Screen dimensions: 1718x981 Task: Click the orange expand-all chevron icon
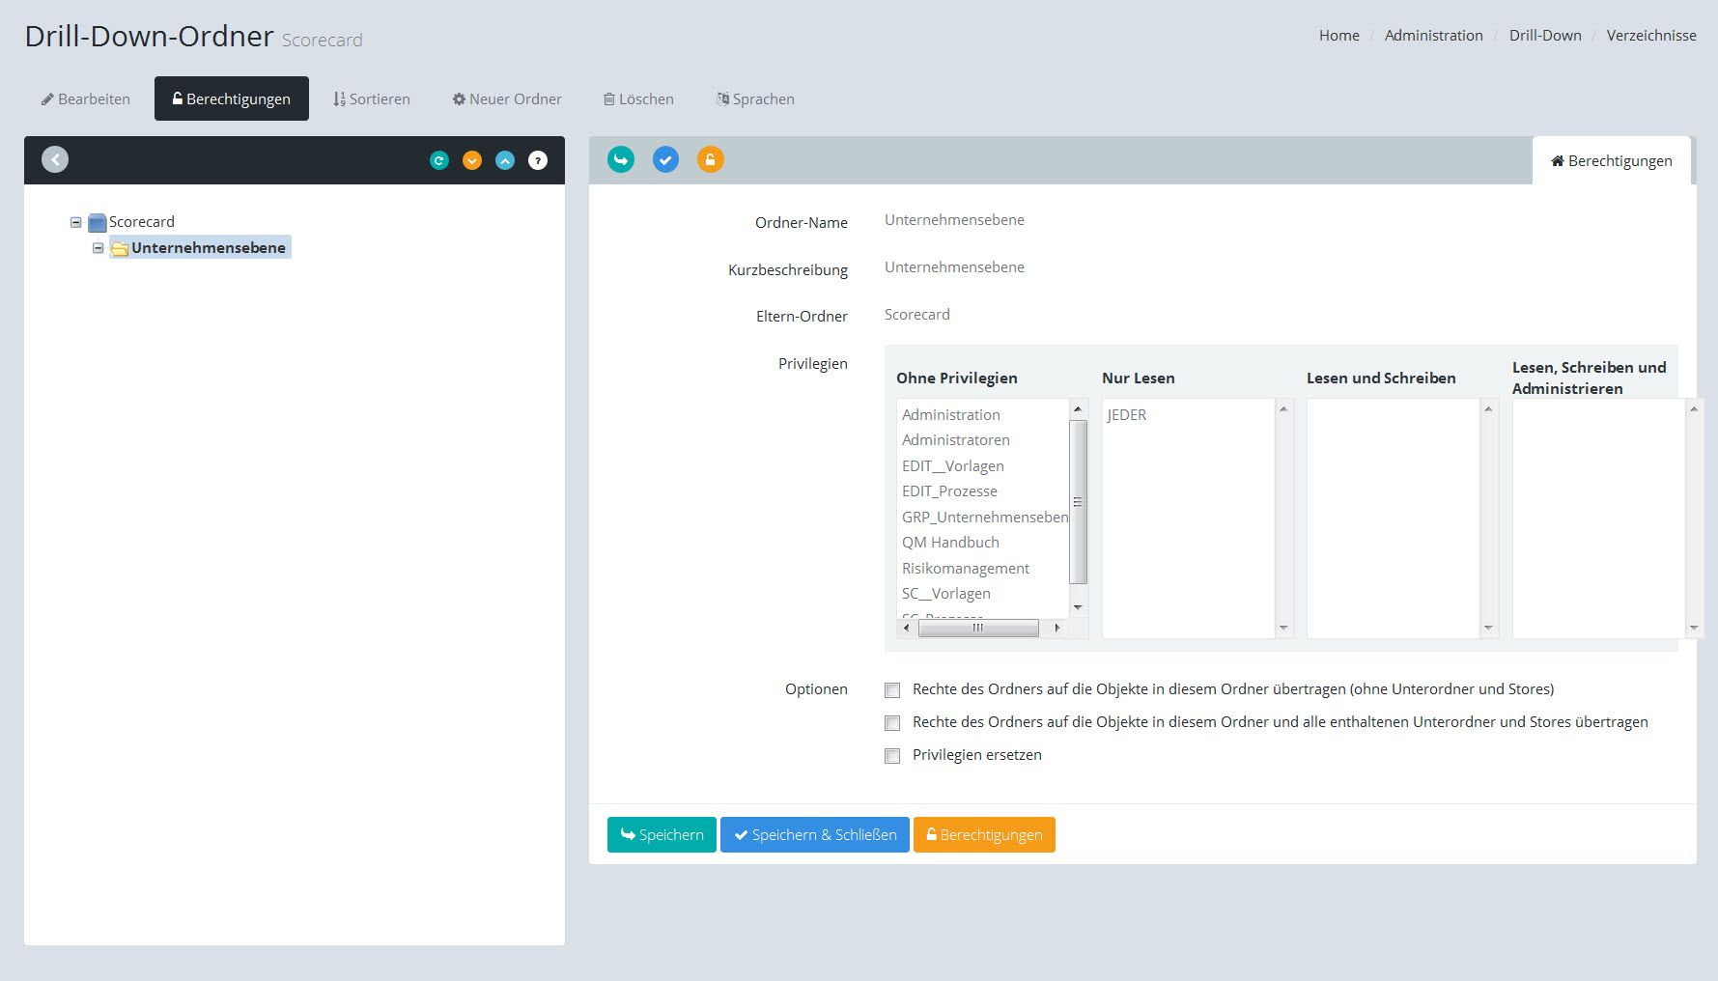pos(472,160)
